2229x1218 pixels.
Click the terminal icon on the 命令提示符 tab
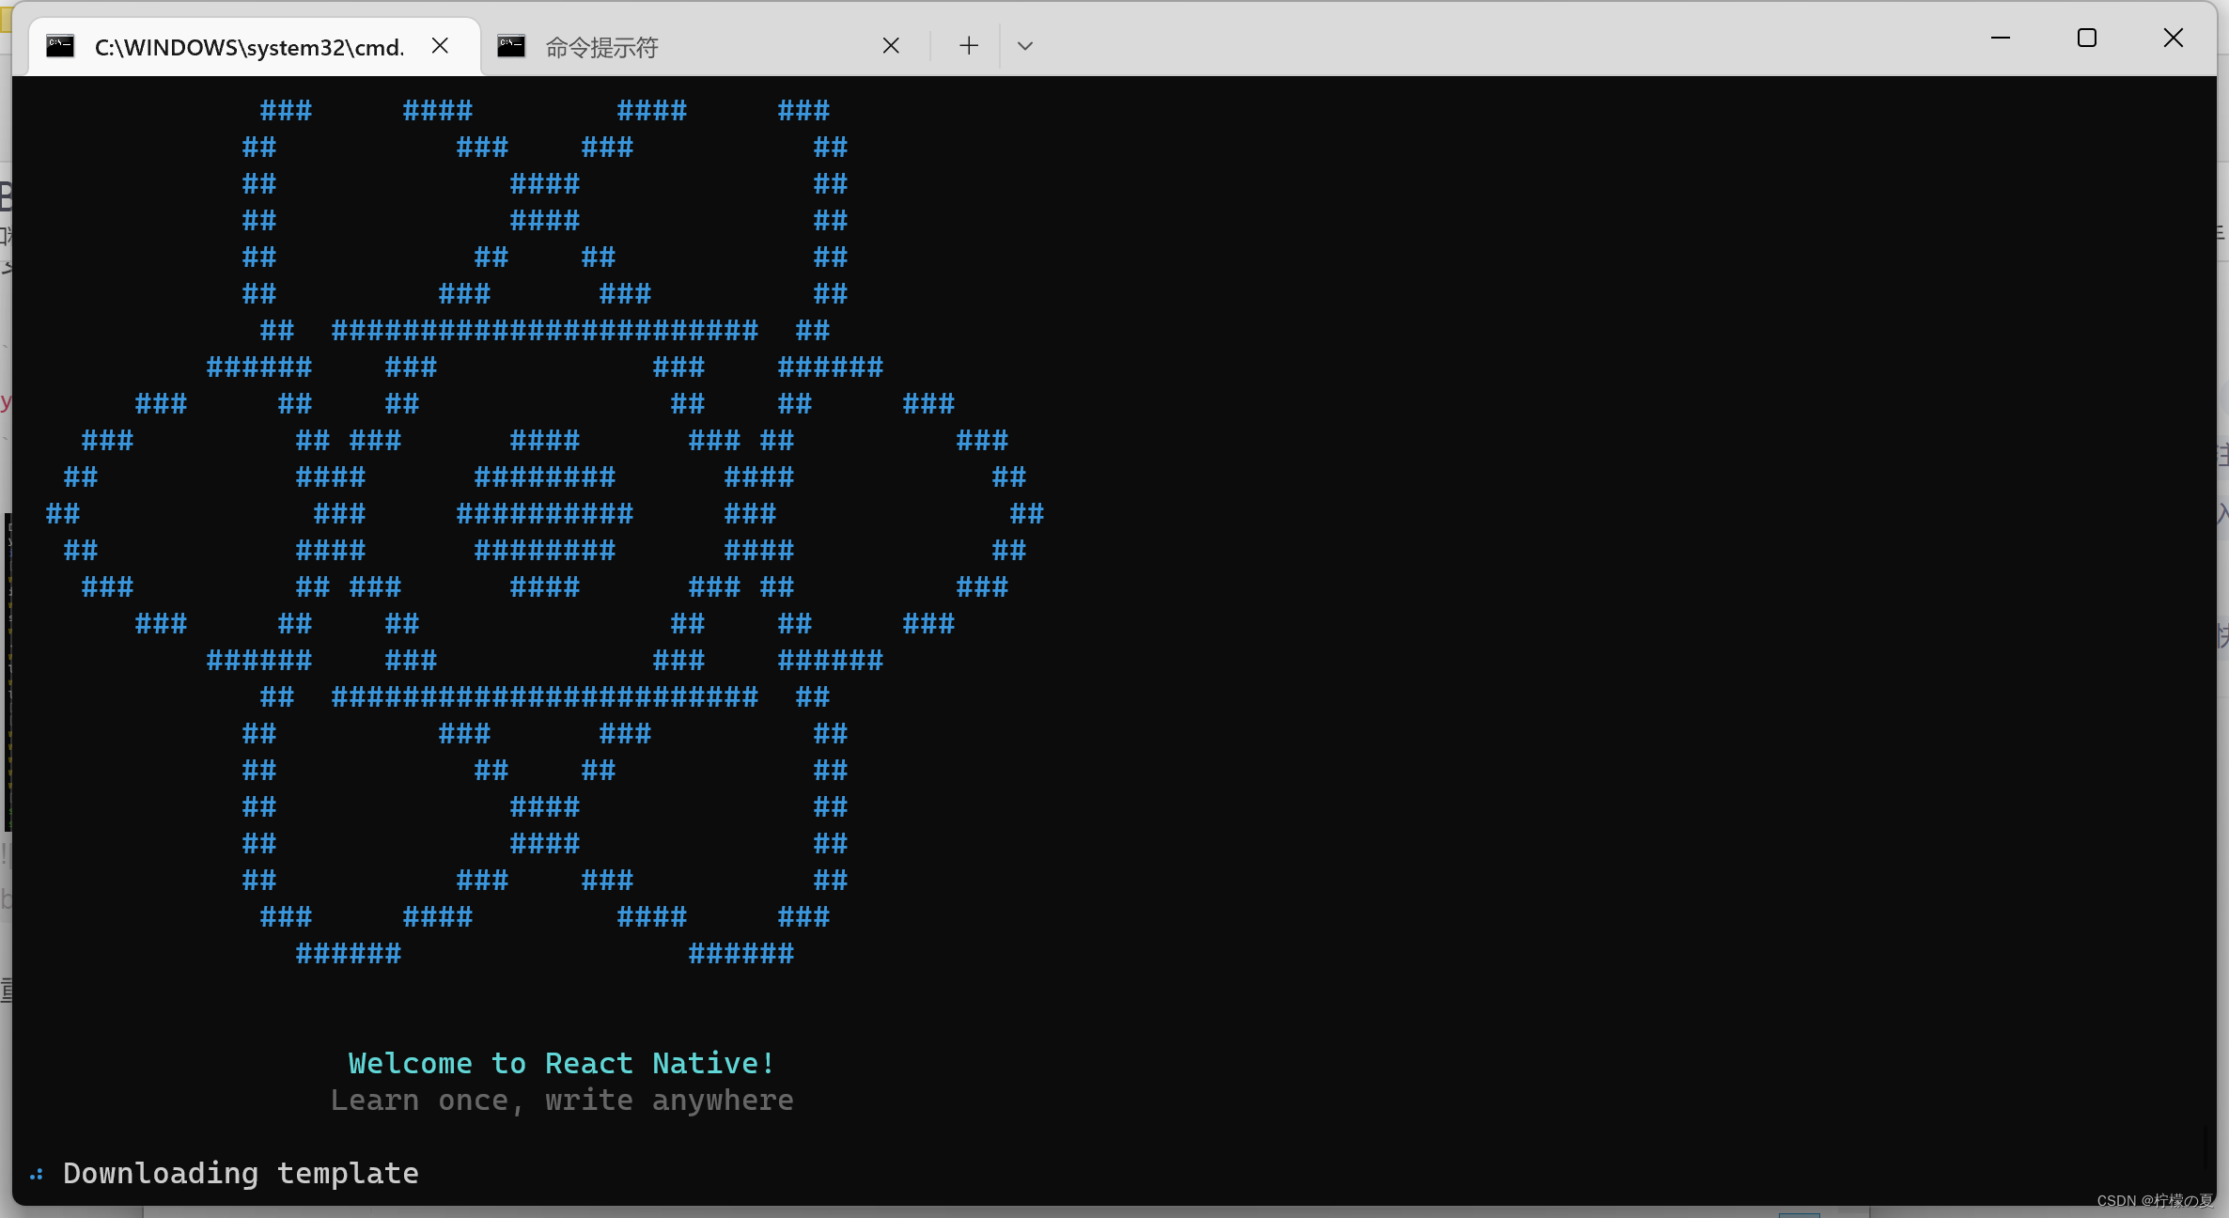pos(512,46)
